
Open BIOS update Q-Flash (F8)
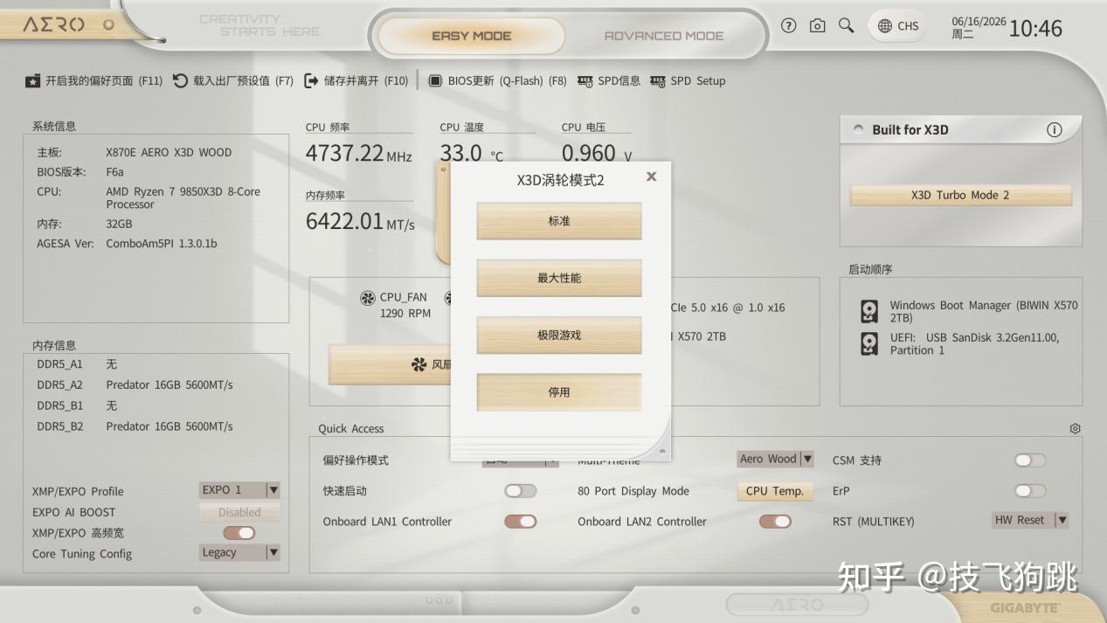click(x=497, y=80)
